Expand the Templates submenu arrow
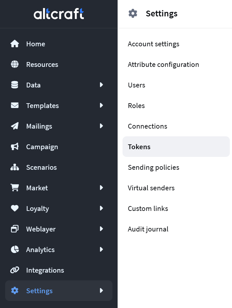Image resolution: width=232 pixels, height=308 pixels. 101,105
